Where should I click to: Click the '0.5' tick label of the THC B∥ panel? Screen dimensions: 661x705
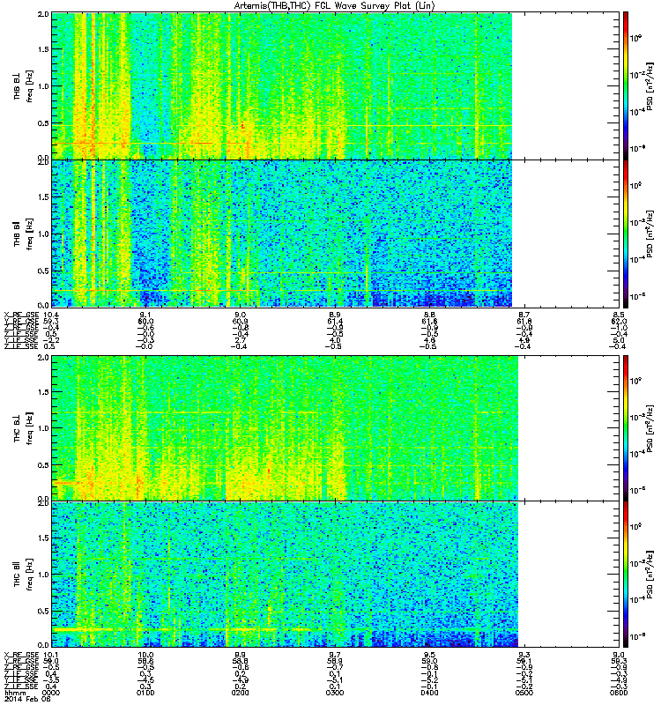[x=43, y=611]
